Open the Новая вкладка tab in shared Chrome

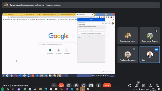(x=85, y=15)
